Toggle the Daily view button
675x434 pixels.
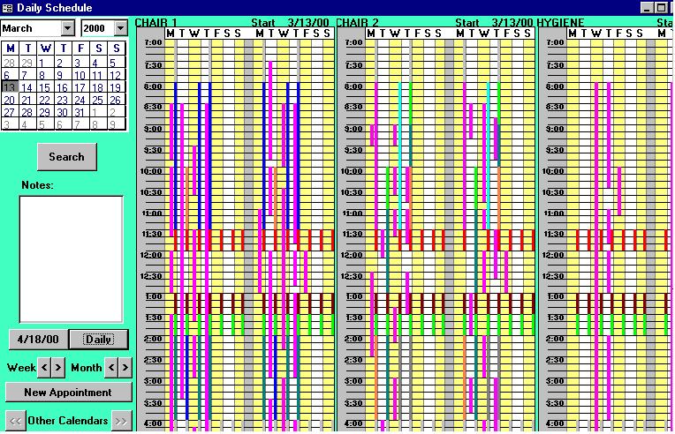pyautogui.click(x=98, y=339)
